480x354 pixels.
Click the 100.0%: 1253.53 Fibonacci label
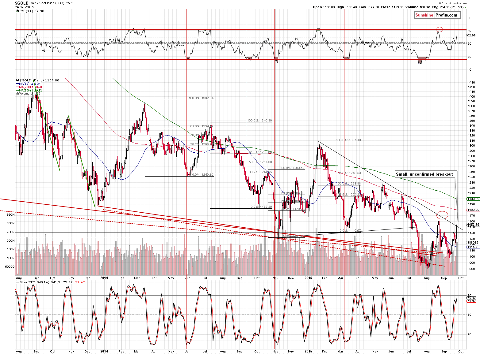[x=292, y=168]
